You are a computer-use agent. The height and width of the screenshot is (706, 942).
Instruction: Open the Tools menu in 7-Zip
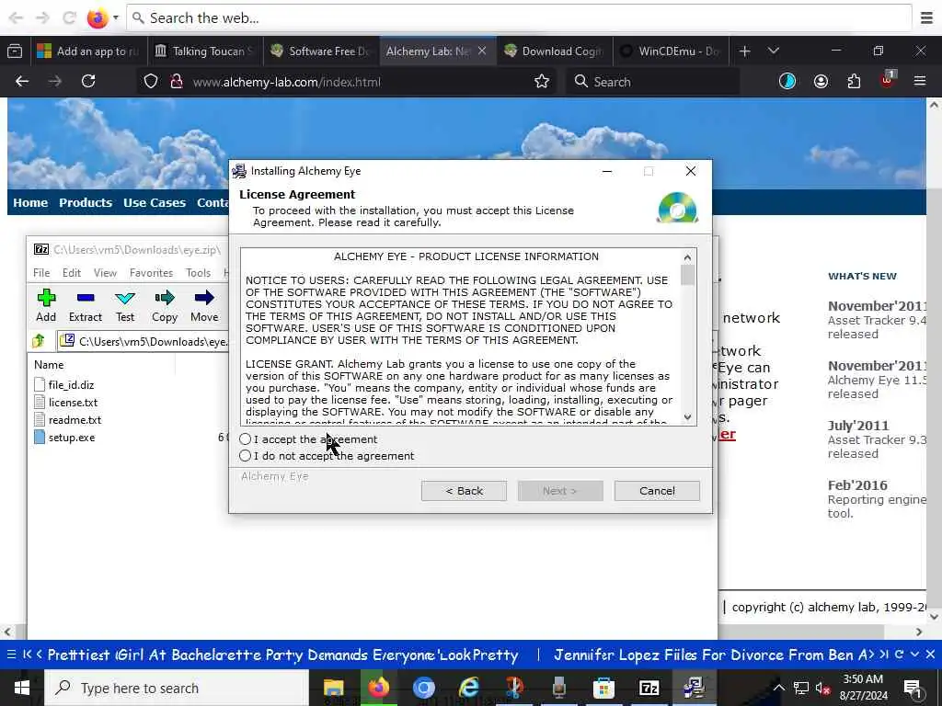point(199,272)
